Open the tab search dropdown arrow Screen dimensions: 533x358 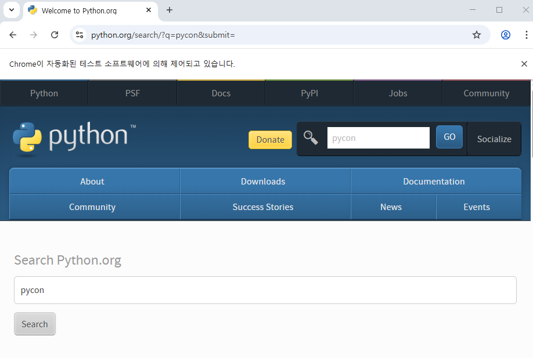pos(12,10)
